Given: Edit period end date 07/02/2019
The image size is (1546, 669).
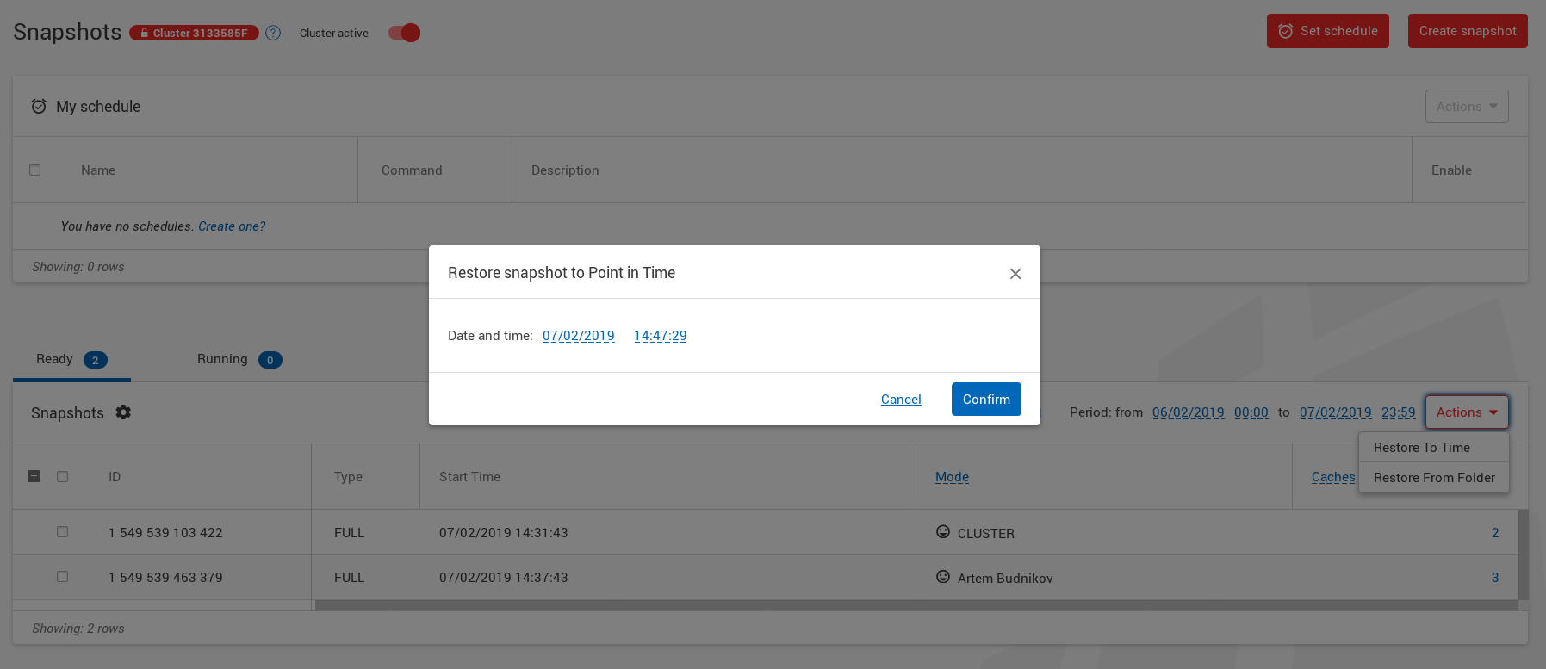Looking at the screenshot, I should (1336, 412).
